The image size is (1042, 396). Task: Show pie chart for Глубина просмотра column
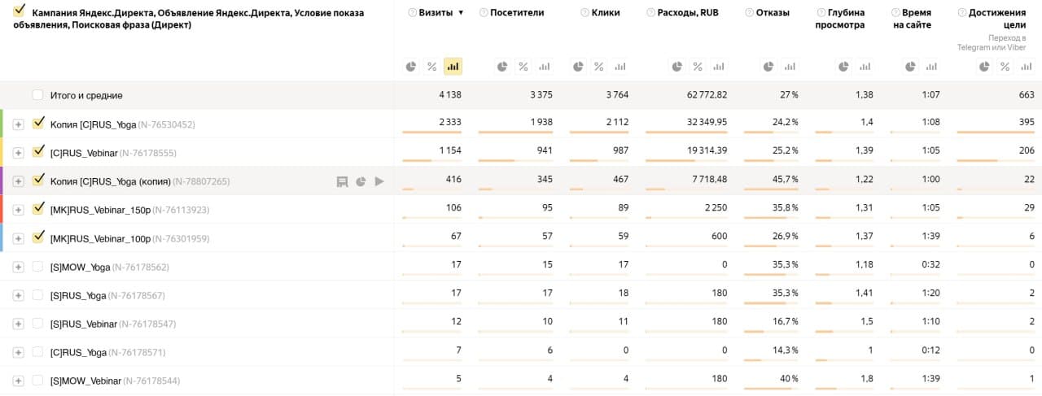844,67
